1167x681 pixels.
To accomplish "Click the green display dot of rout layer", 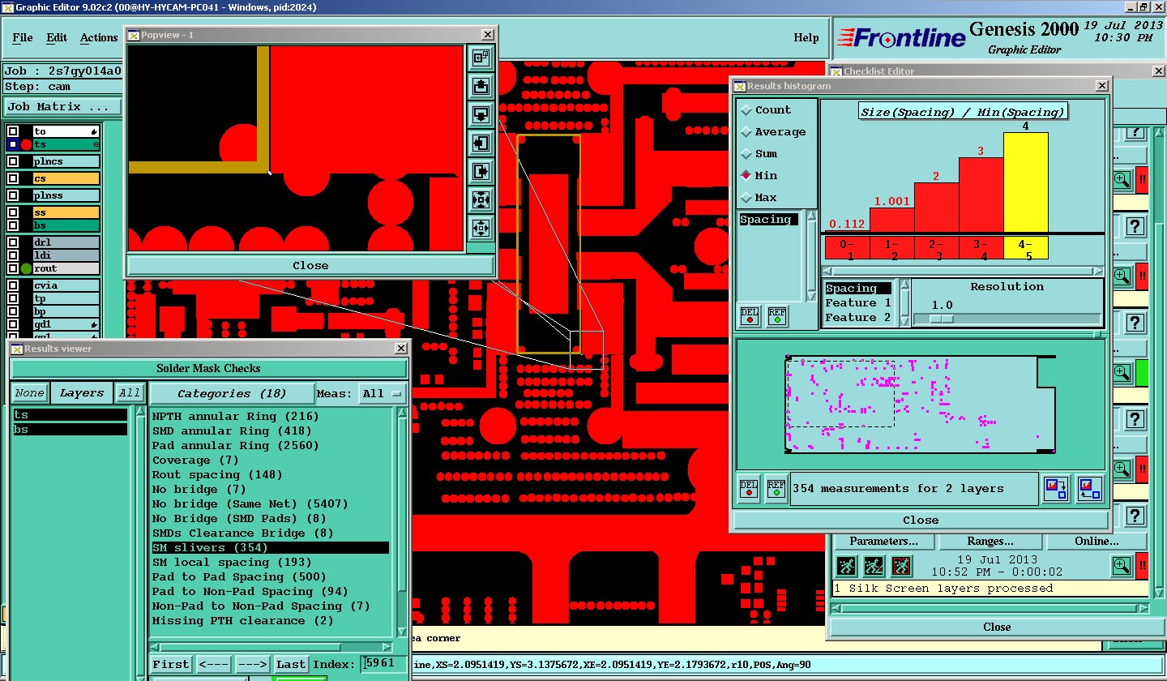I will pyautogui.click(x=26, y=268).
